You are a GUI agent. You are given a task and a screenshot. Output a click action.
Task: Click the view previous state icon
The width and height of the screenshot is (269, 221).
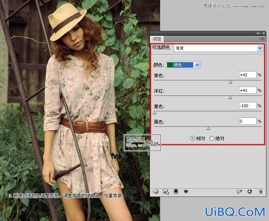[239, 192]
